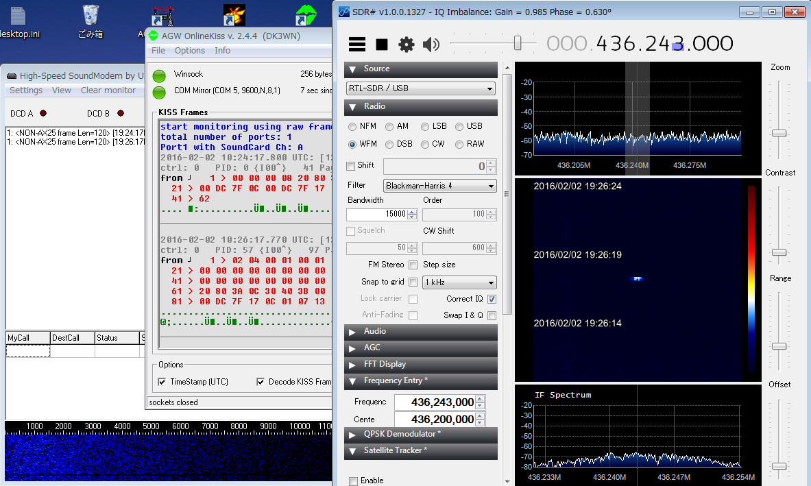
Task: Select NFM demodulation mode
Action: tap(352, 127)
